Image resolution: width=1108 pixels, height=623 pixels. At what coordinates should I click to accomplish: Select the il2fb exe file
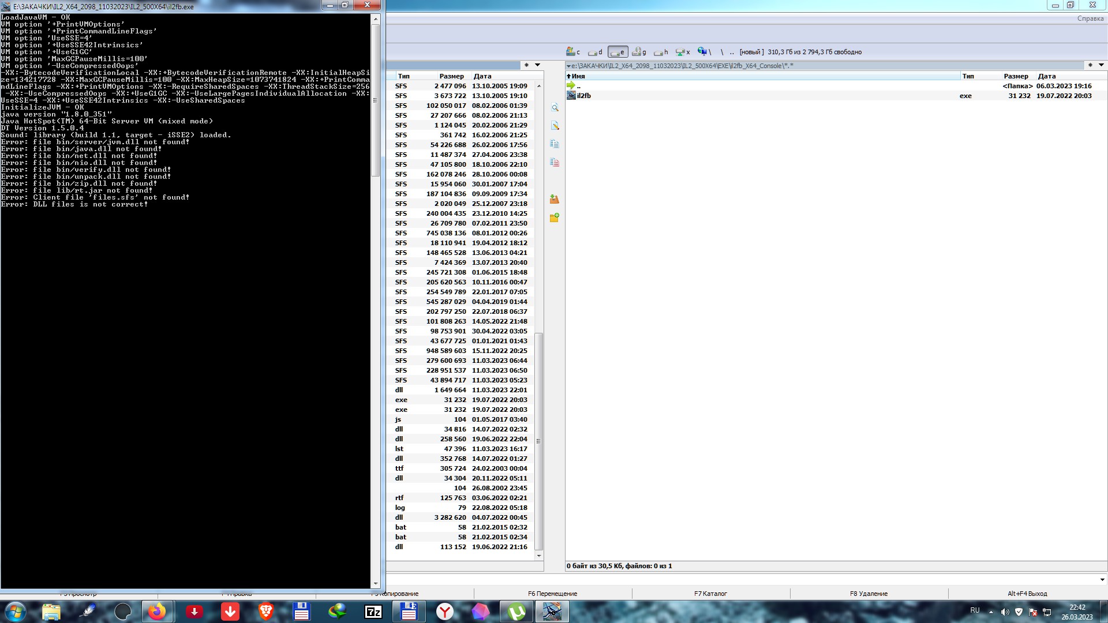point(583,96)
